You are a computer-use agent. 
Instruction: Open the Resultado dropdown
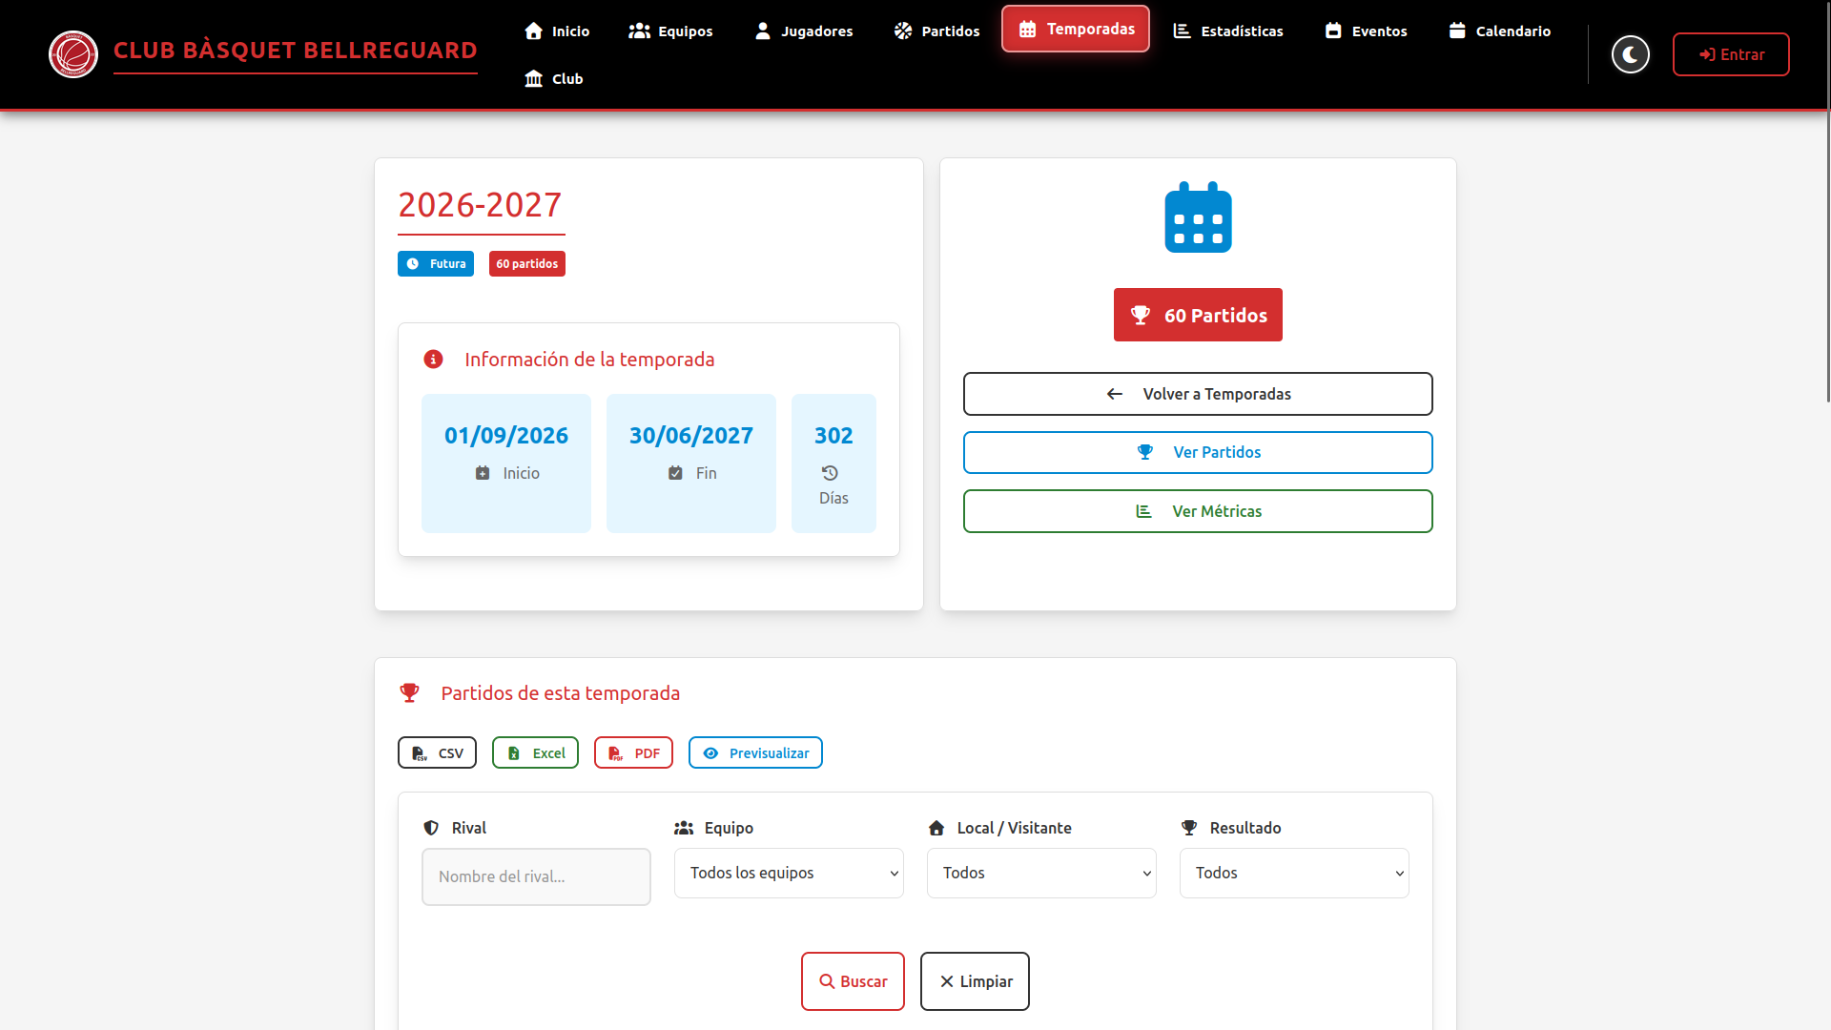tap(1294, 873)
